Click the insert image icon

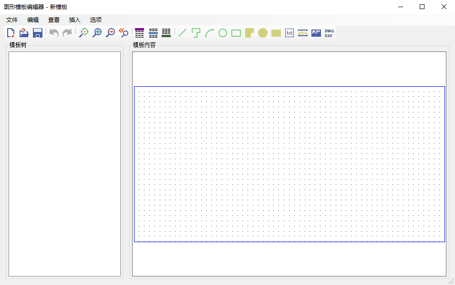316,33
